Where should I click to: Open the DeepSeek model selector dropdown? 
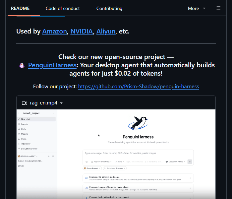175,162
